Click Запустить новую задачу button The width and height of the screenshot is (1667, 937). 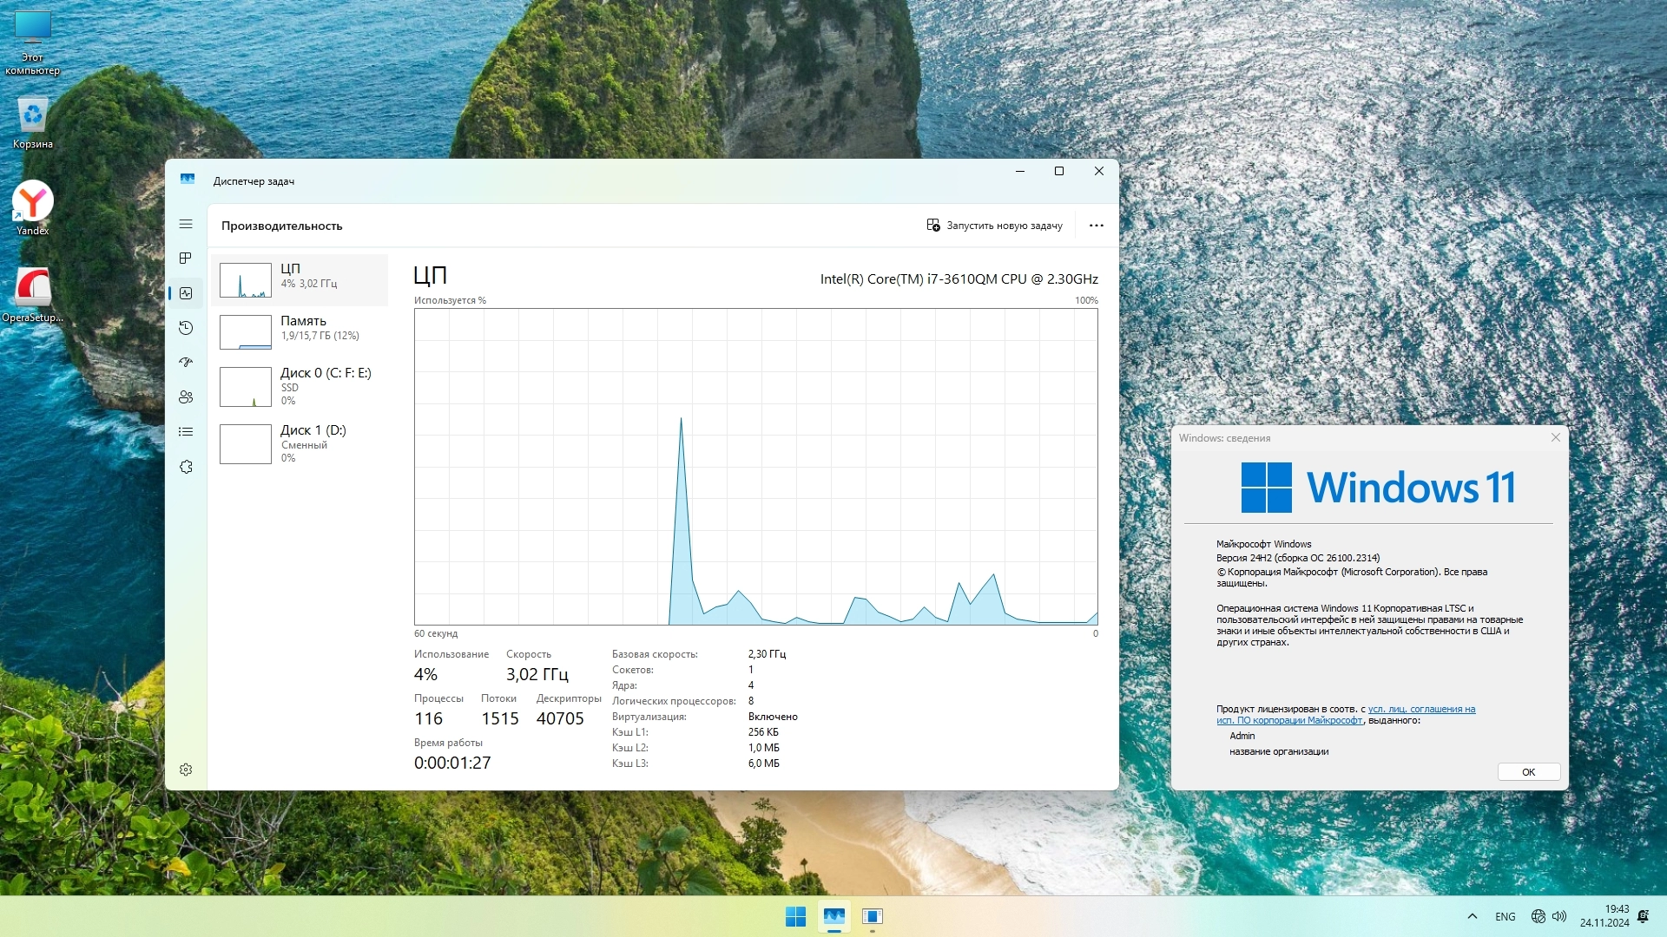(994, 226)
